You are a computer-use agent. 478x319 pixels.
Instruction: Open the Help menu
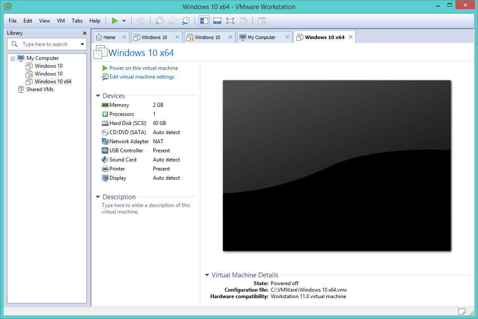tap(95, 21)
